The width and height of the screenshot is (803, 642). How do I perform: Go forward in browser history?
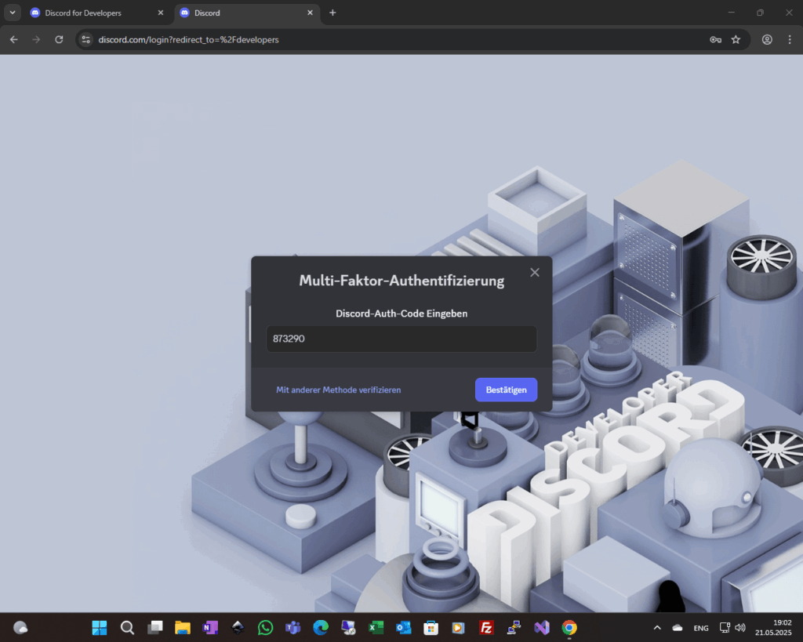point(36,39)
